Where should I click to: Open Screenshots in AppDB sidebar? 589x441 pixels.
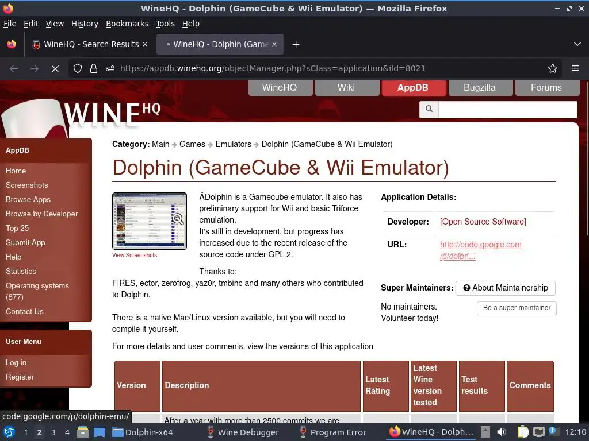[26, 185]
